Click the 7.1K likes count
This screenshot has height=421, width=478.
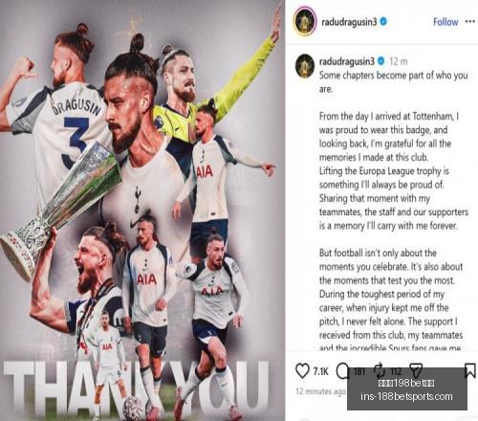coord(320,371)
